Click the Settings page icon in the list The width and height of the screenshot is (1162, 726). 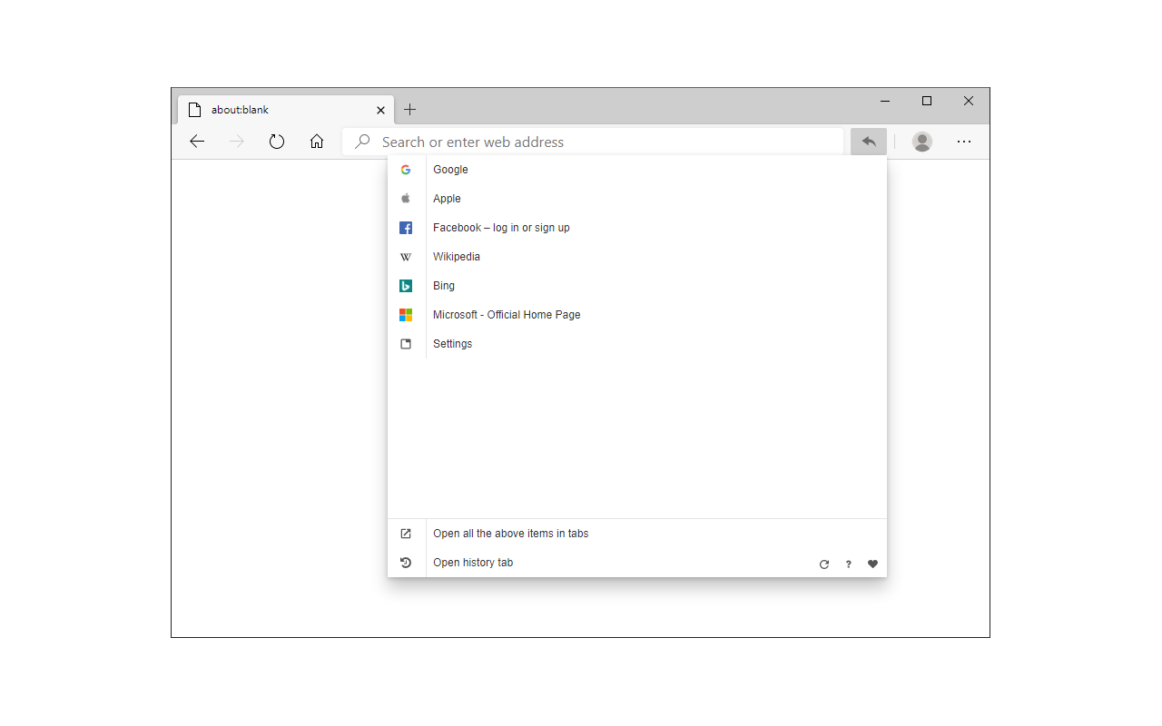pyautogui.click(x=406, y=344)
